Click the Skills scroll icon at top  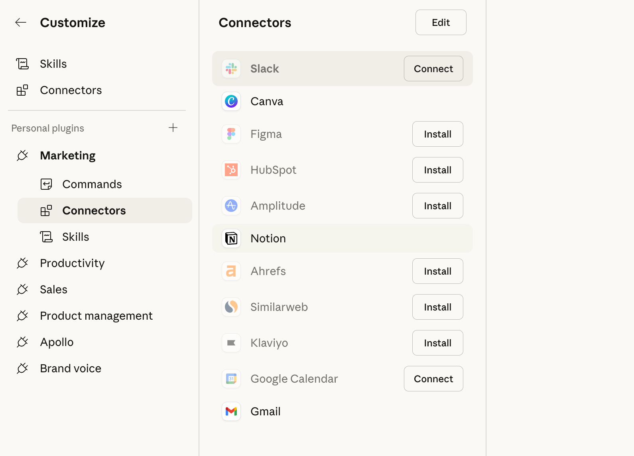pos(22,64)
